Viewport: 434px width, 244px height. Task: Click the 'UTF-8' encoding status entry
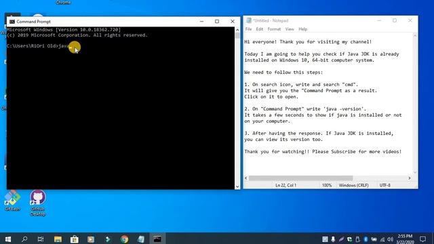[x=384, y=185]
